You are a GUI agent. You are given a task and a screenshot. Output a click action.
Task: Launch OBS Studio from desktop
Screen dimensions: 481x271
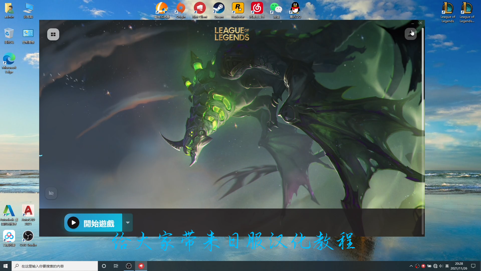click(x=28, y=239)
